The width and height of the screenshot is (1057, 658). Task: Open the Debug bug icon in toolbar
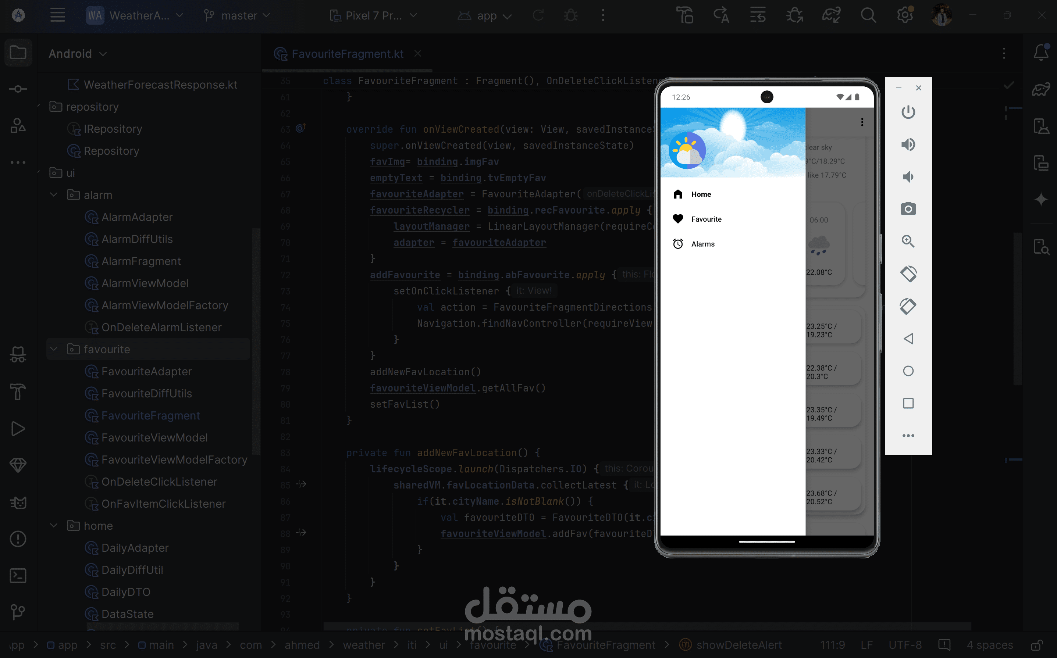coord(570,16)
